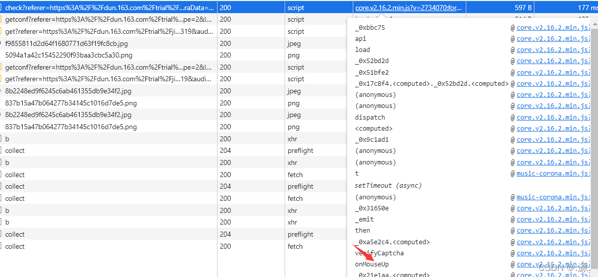Open source link next to load frame
Image resolution: width=598 pixels, height=277 pixels.
pyautogui.click(x=553, y=49)
